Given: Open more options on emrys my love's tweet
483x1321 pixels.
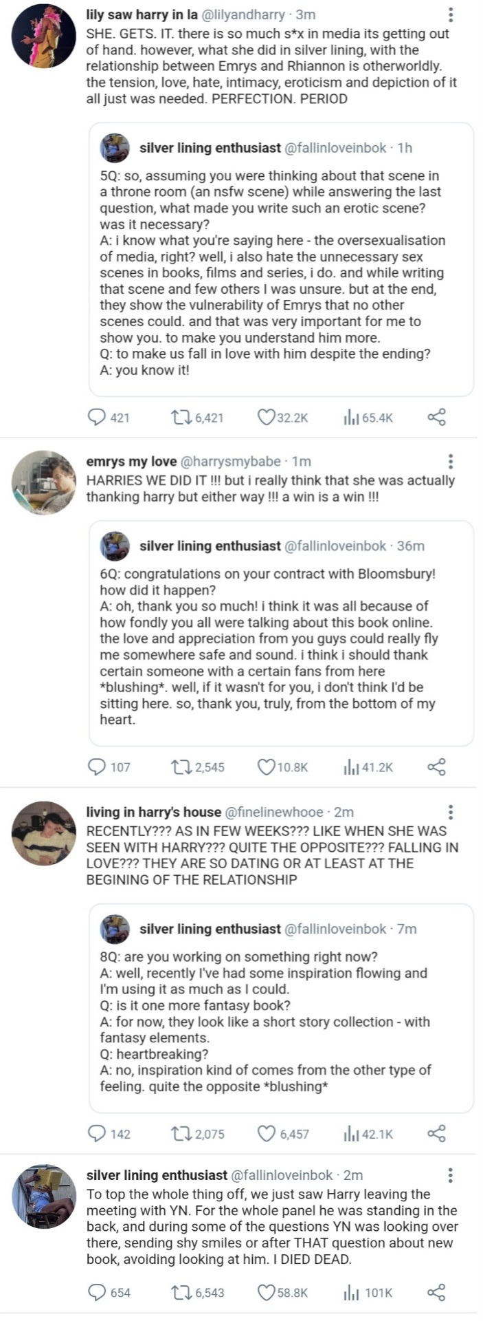Looking at the screenshot, I should 450,462.
